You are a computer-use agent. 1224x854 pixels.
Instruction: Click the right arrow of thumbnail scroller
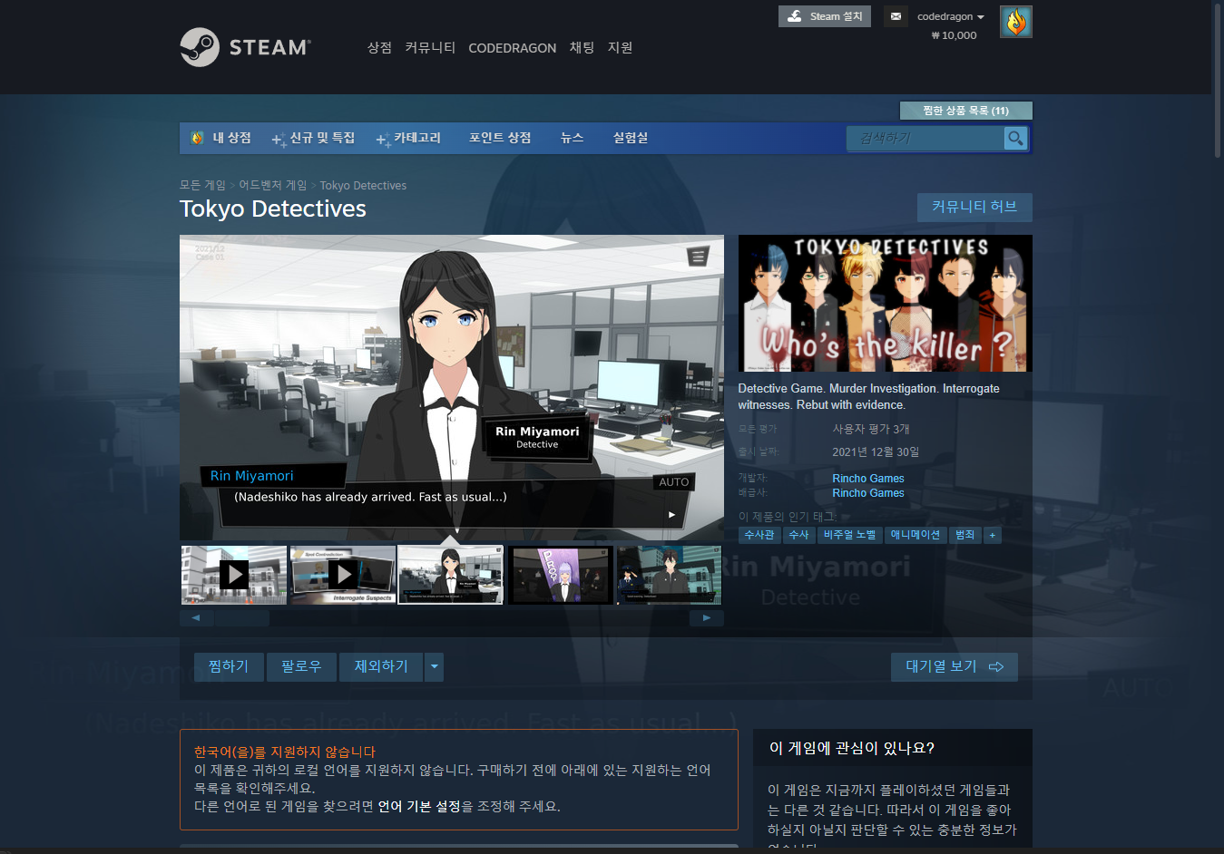tap(707, 618)
